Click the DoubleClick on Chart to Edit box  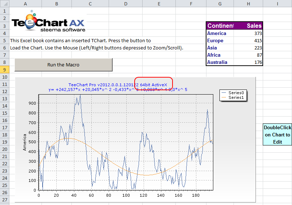click(x=277, y=134)
